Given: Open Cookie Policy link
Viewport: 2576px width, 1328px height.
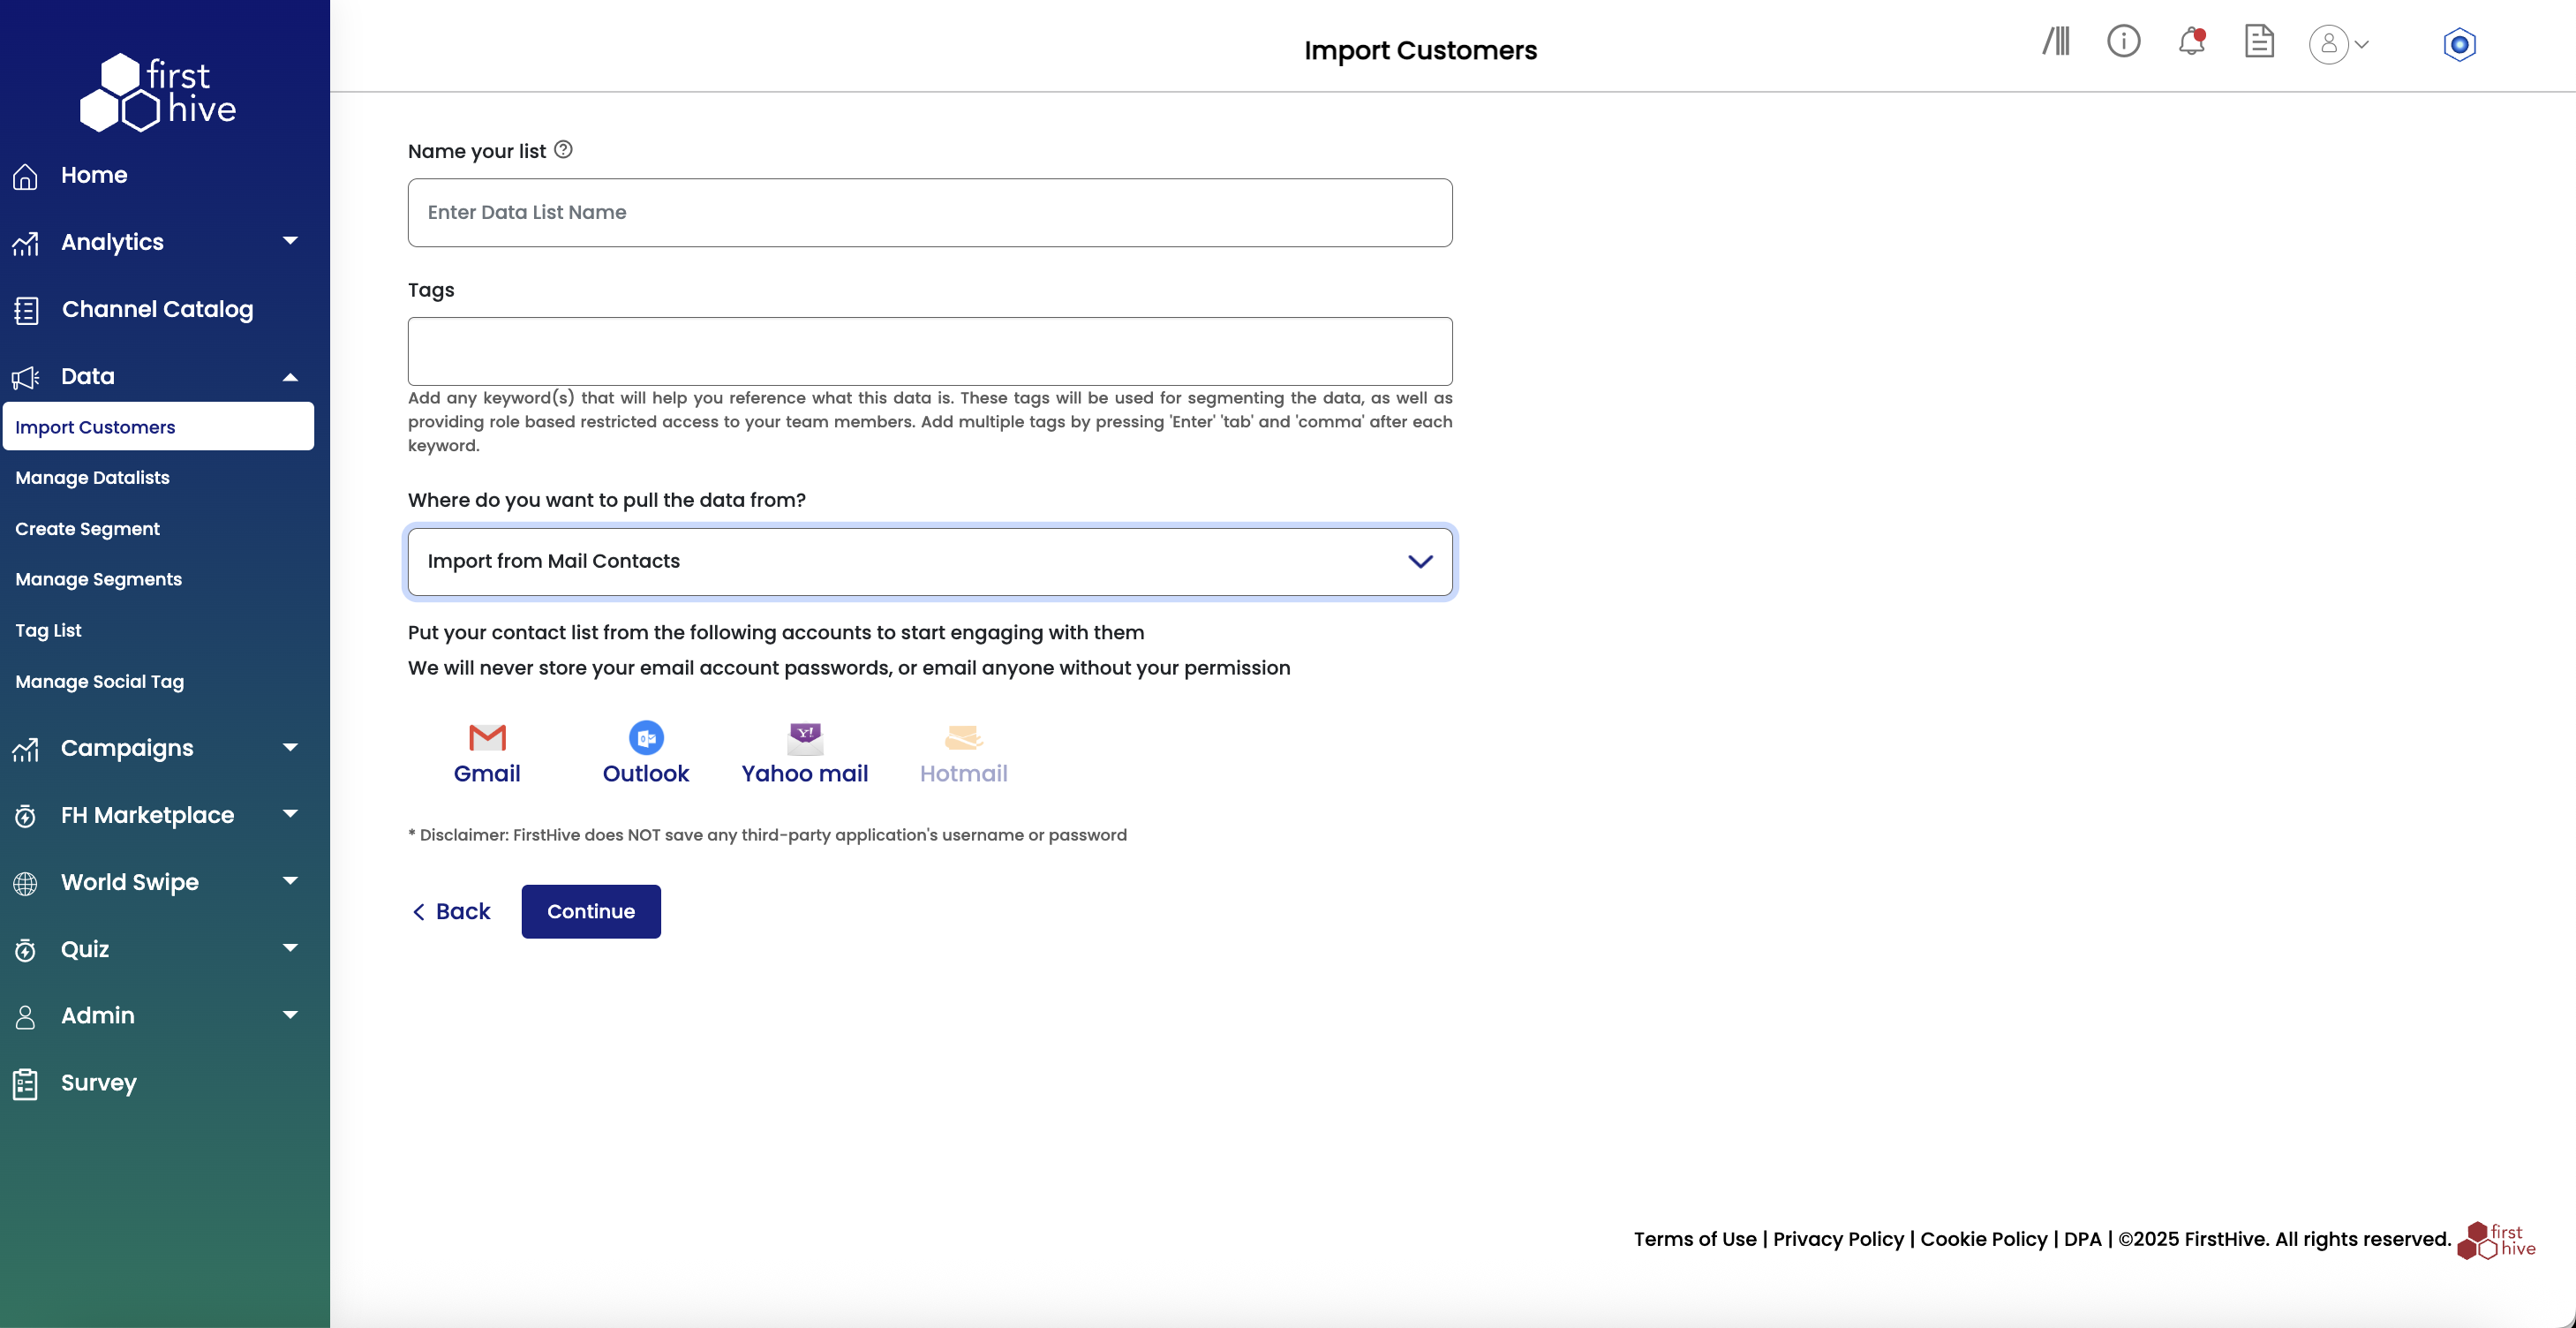Looking at the screenshot, I should tap(1984, 1240).
